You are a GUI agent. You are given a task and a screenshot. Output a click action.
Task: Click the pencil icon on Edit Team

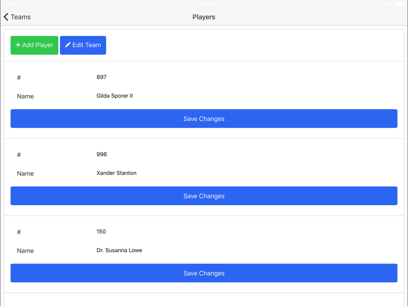click(68, 45)
